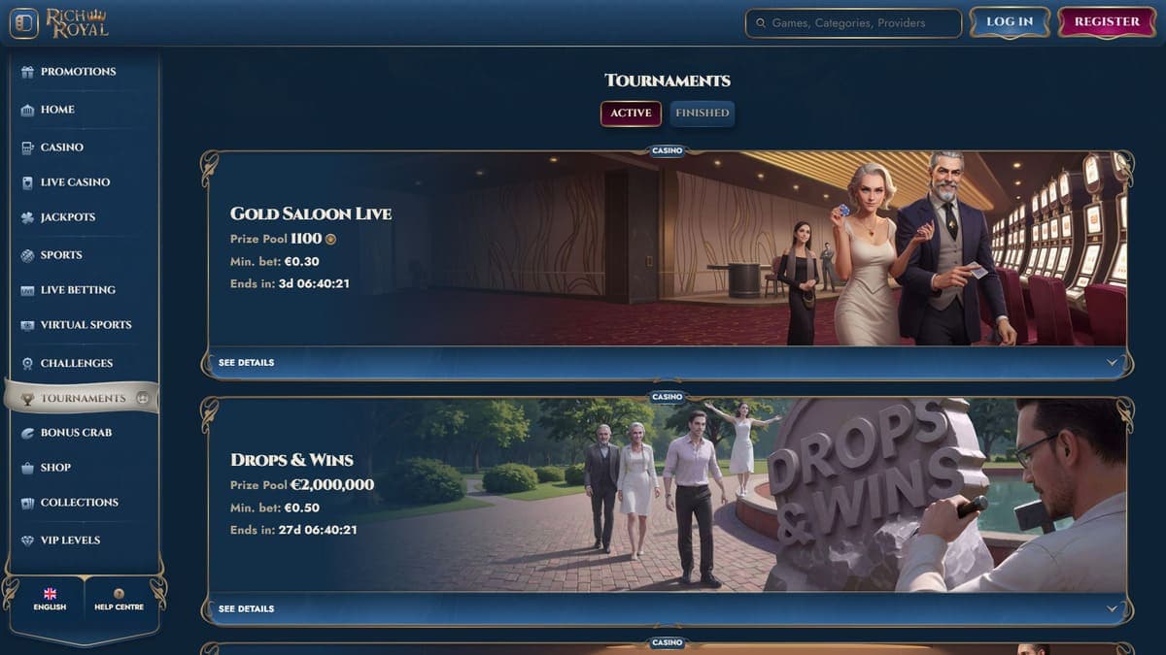Click the Min. bet: €0.50 text
The width and height of the screenshot is (1166, 655).
tap(275, 508)
